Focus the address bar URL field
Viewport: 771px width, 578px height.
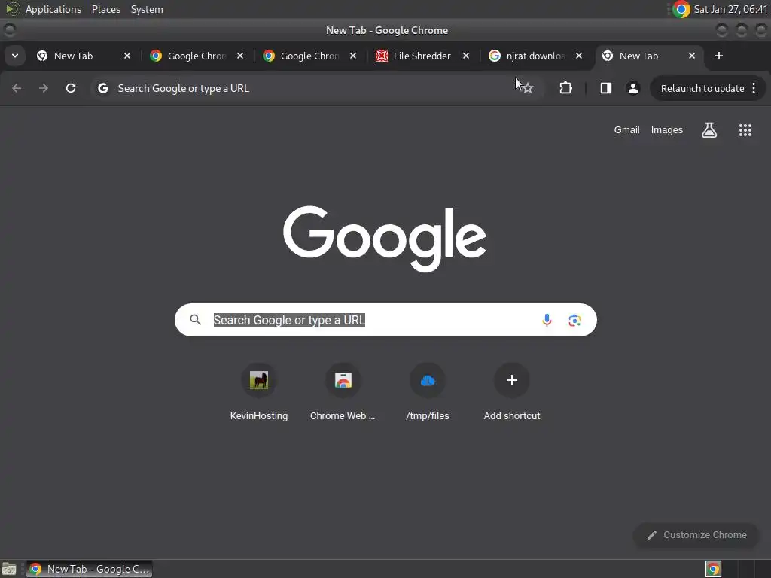315,88
